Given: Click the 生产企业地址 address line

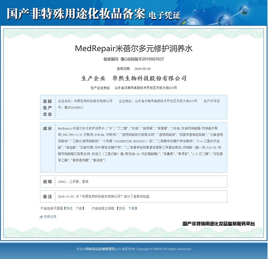Looking at the screenshot, I should [x=134, y=87].
